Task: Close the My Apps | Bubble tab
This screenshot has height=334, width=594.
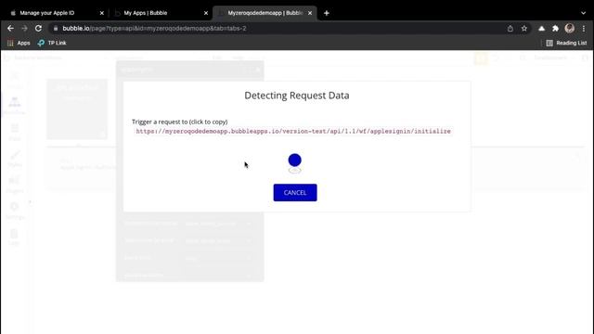Action: pos(206,13)
